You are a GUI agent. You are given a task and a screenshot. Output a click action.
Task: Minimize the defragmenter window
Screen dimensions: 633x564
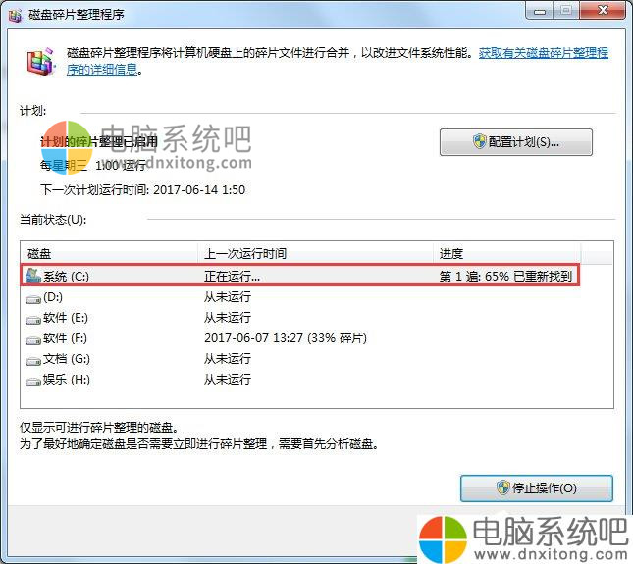pyautogui.click(x=538, y=13)
